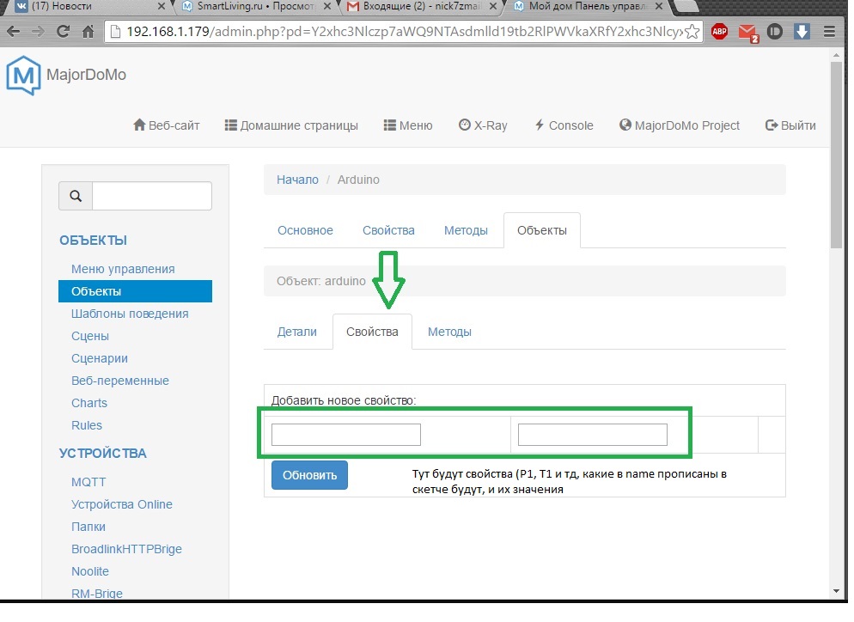
Task: Click the Начало breadcrumb link
Action: pyautogui.click(x=297, y=180)
